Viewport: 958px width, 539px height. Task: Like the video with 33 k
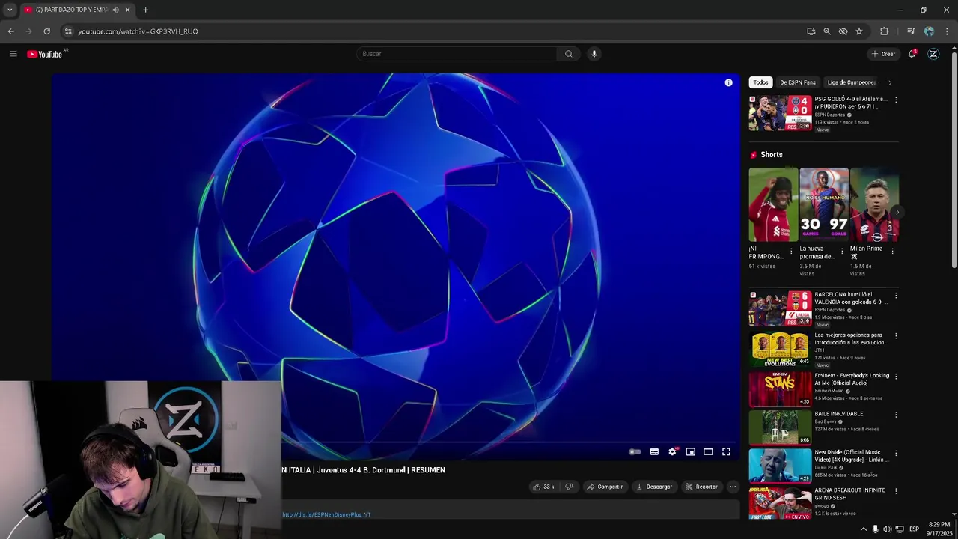(x=543, y=487)
